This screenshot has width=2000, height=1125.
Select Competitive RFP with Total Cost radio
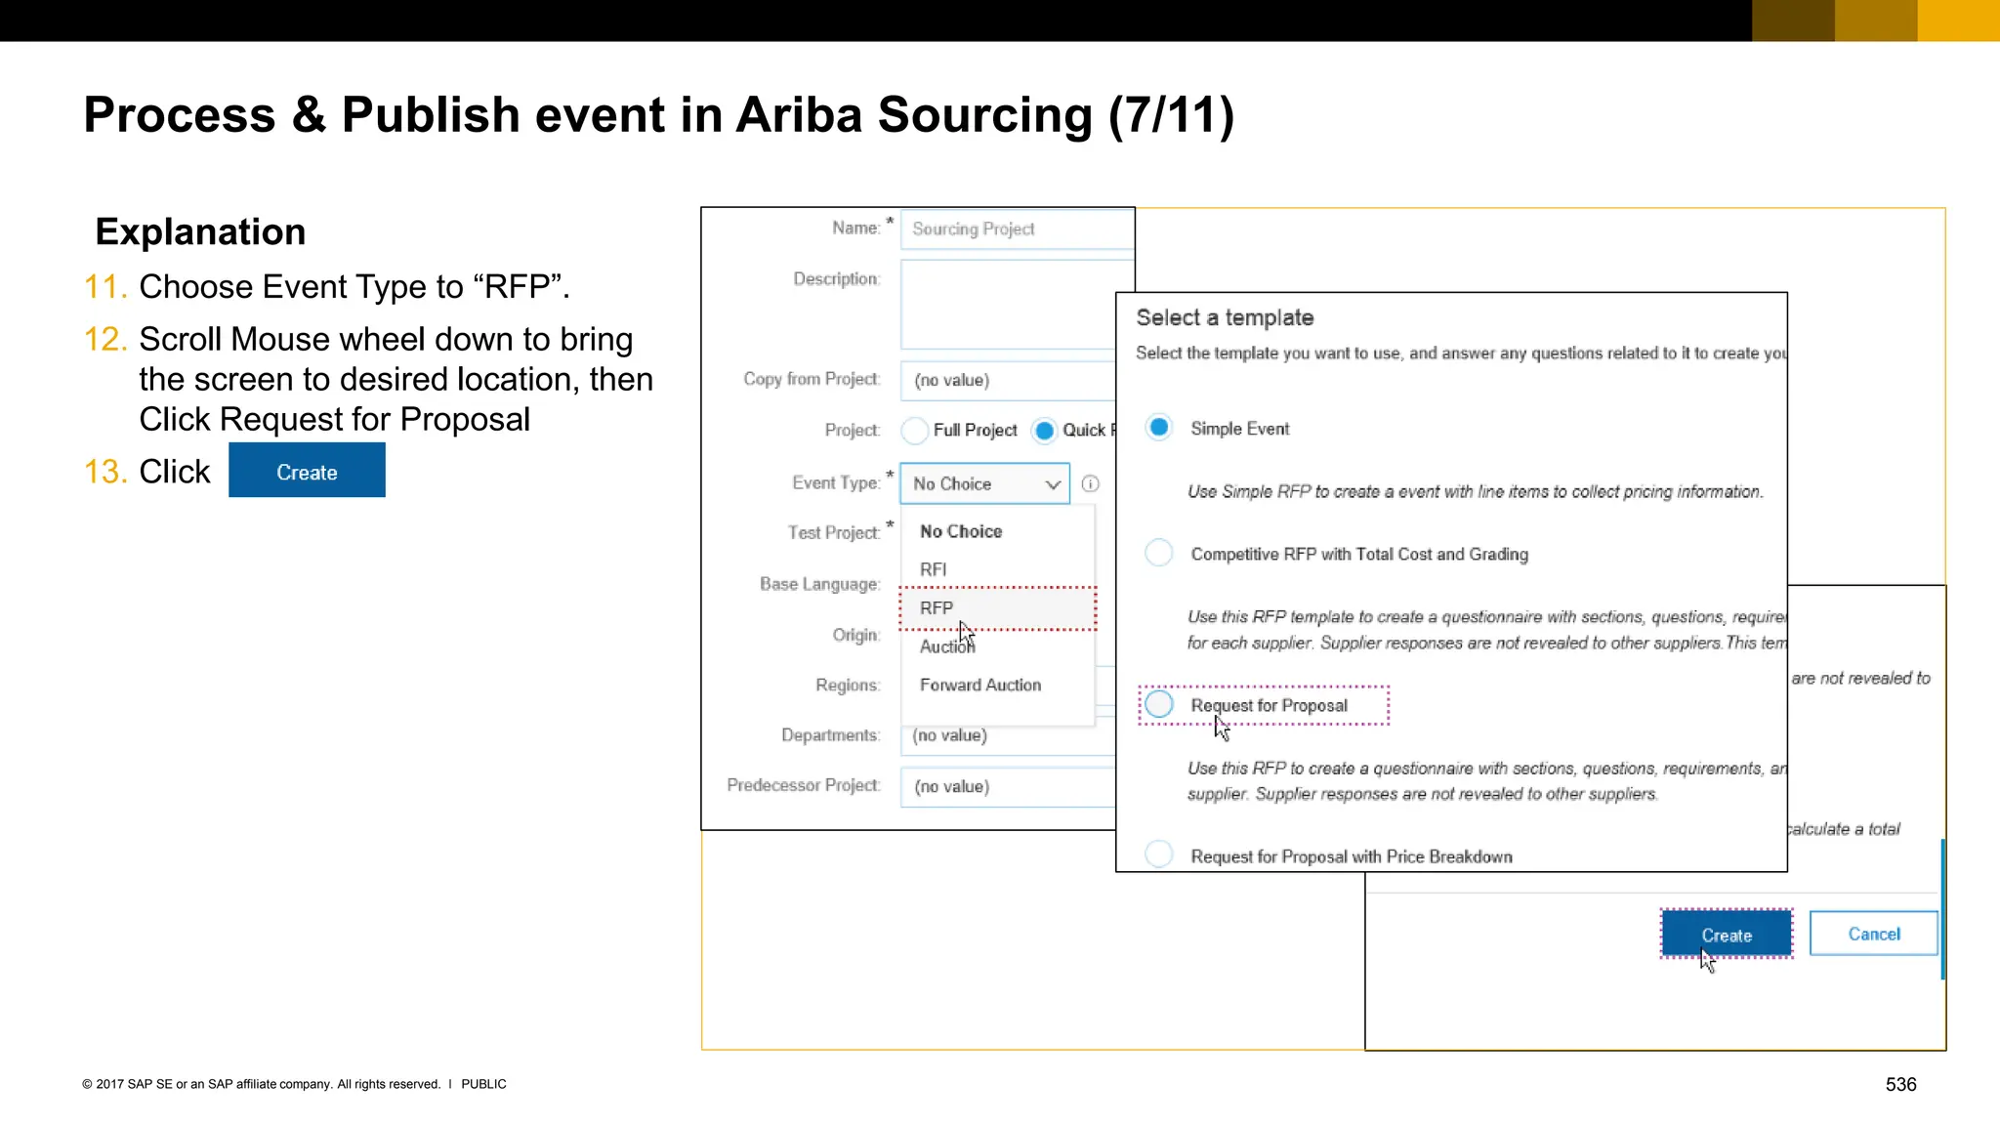(x=1159, y=553)
